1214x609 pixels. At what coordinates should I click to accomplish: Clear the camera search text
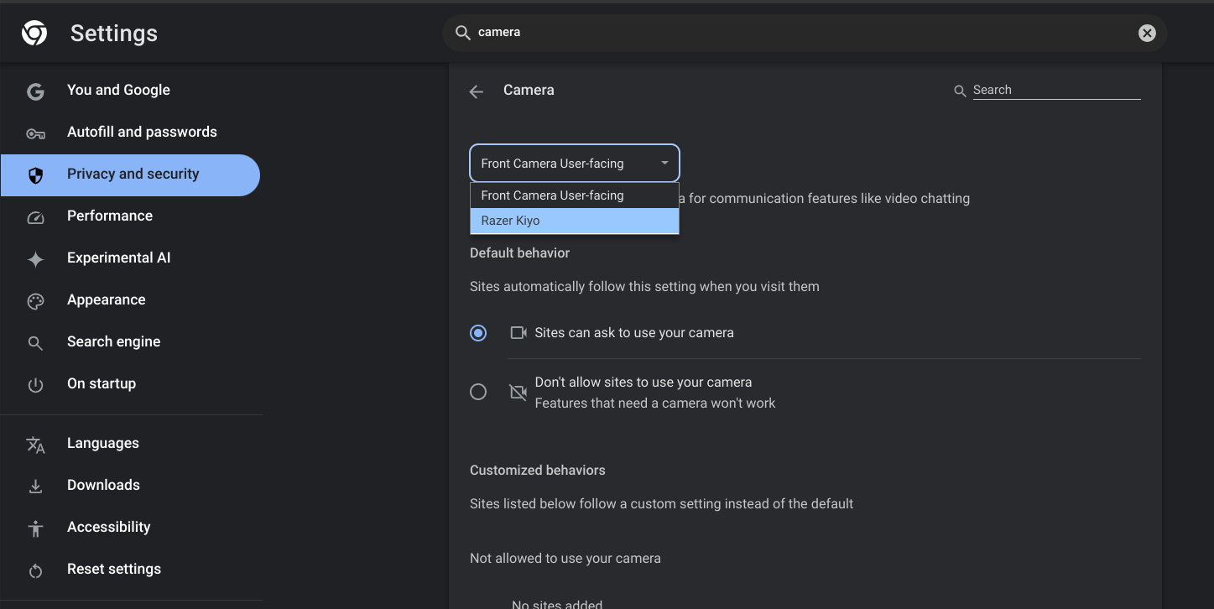[1146, 33]
